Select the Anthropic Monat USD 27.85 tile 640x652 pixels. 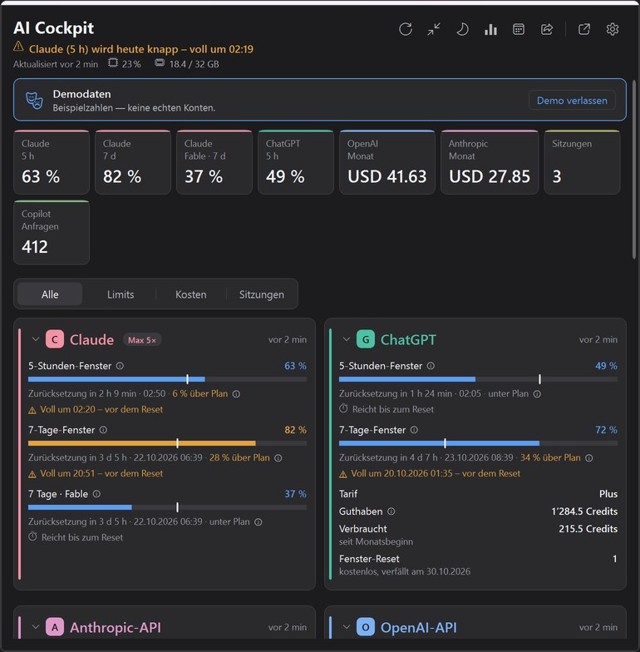[x=490, y=162]
